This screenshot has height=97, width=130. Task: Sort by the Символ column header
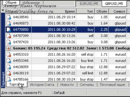point(118,11)
